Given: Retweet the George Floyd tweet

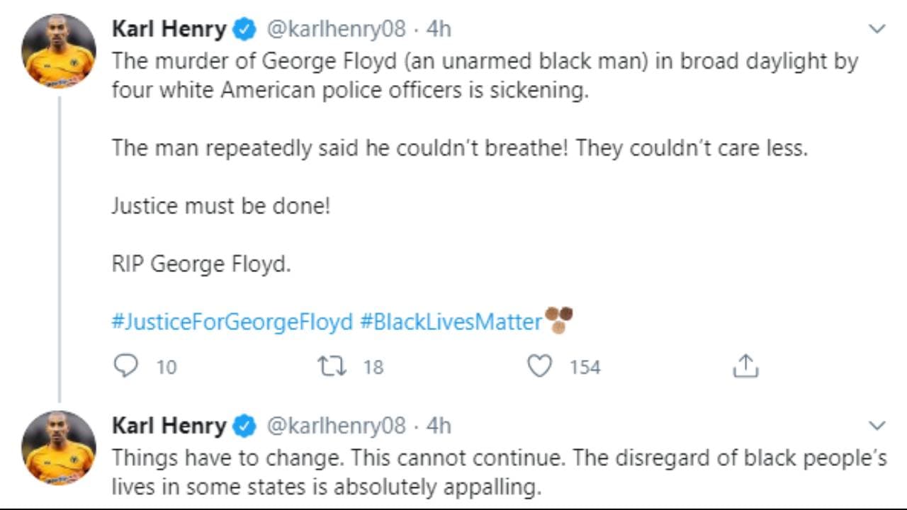Looking at the screenshot, I should pyautogui.click(x=331, y=366).
